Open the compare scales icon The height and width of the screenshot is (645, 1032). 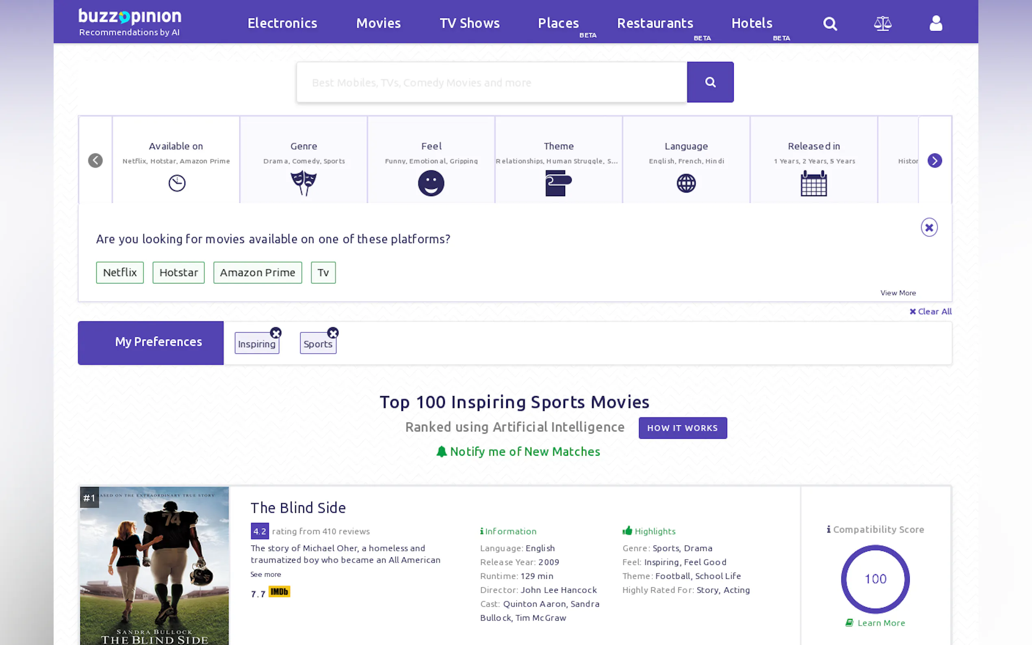point(882,24)
